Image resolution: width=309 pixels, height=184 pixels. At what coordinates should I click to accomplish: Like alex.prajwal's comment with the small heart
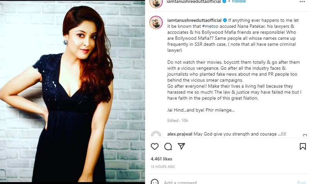pyautogui.click(x=305, y=135)
